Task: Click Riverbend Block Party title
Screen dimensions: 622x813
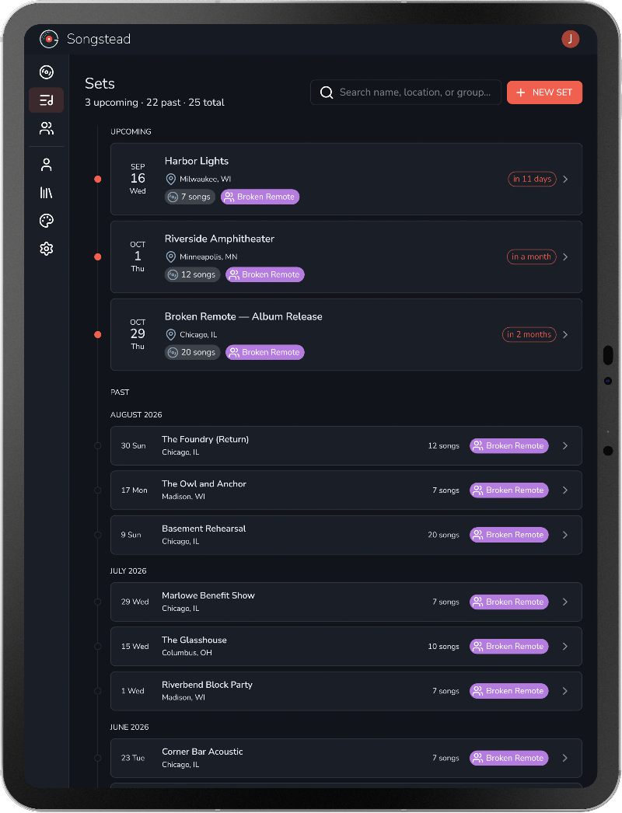Action: pos(207,685)
